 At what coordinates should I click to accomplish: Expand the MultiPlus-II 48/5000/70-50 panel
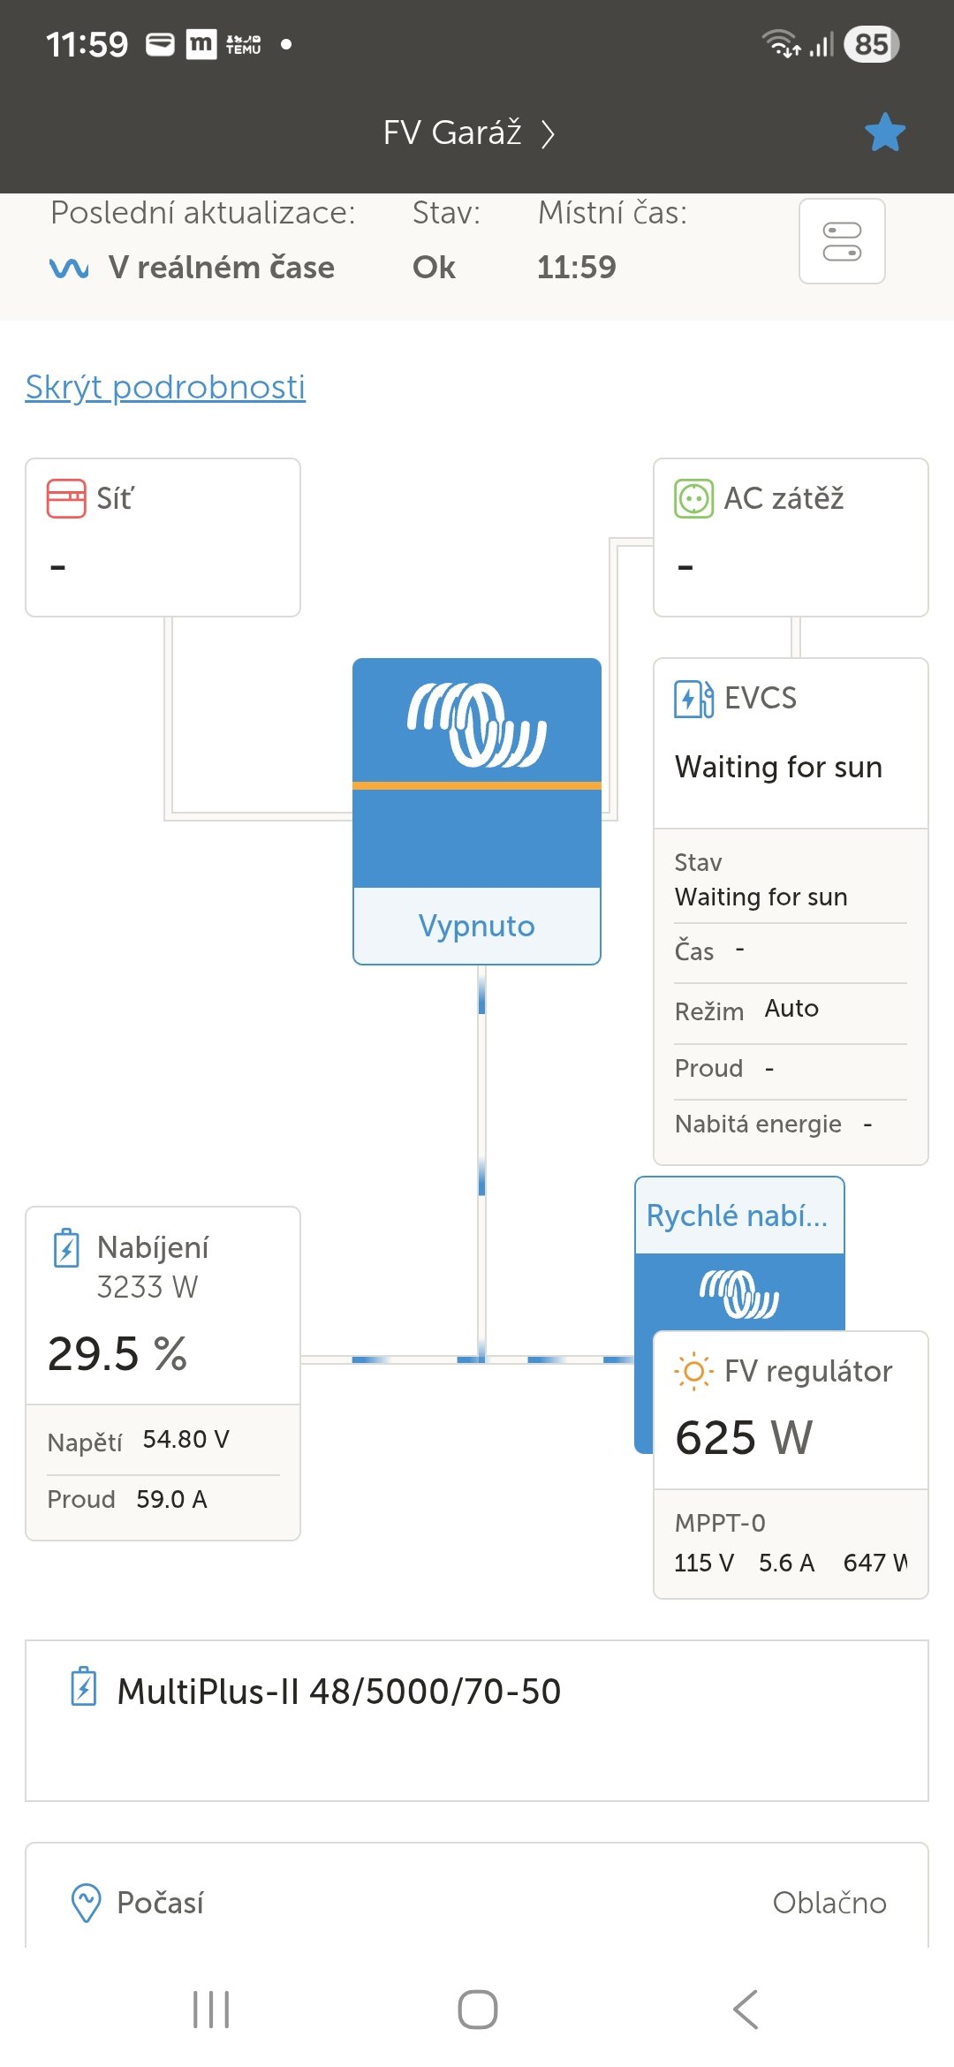point(477,1719)
